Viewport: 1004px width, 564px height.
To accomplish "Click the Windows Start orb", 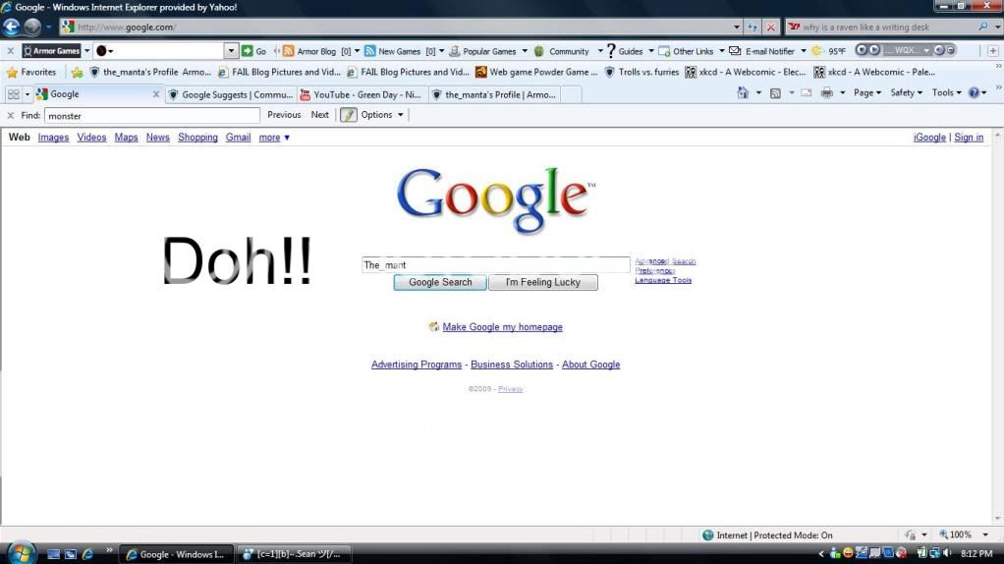I will [x=22, y=554].
